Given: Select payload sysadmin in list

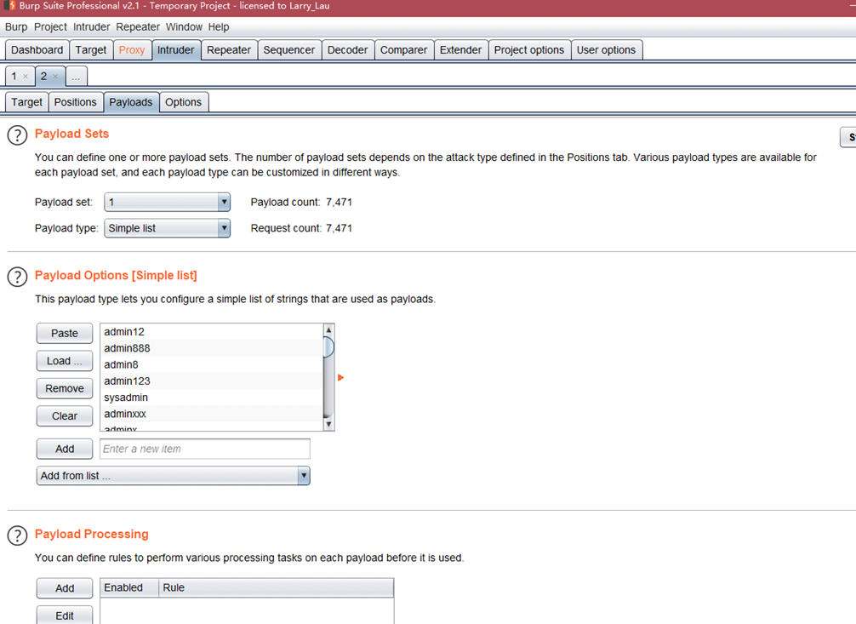Looking at the screenshot, I should [x=212, y=398].
